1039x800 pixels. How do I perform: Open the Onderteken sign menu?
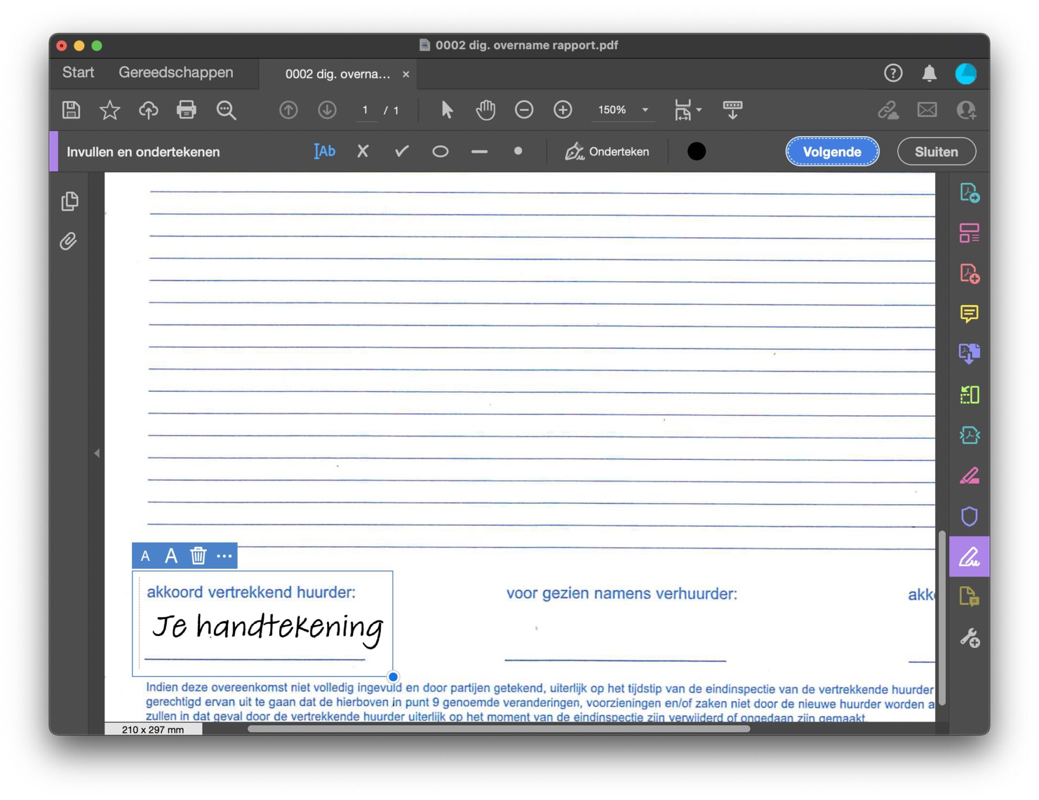point(607,151)
